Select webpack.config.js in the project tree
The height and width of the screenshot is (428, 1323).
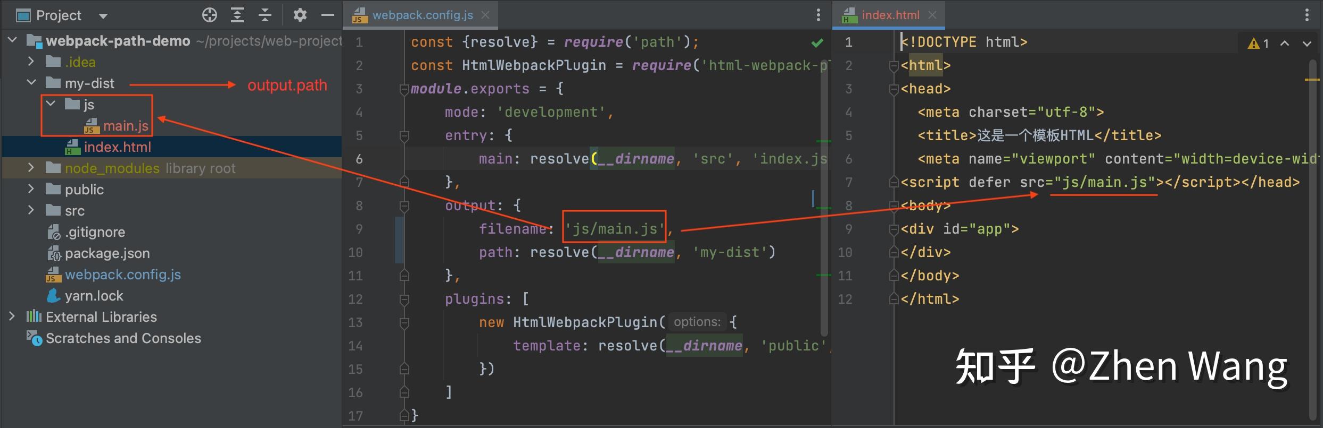pyautogui.click(x=122, y=275)
